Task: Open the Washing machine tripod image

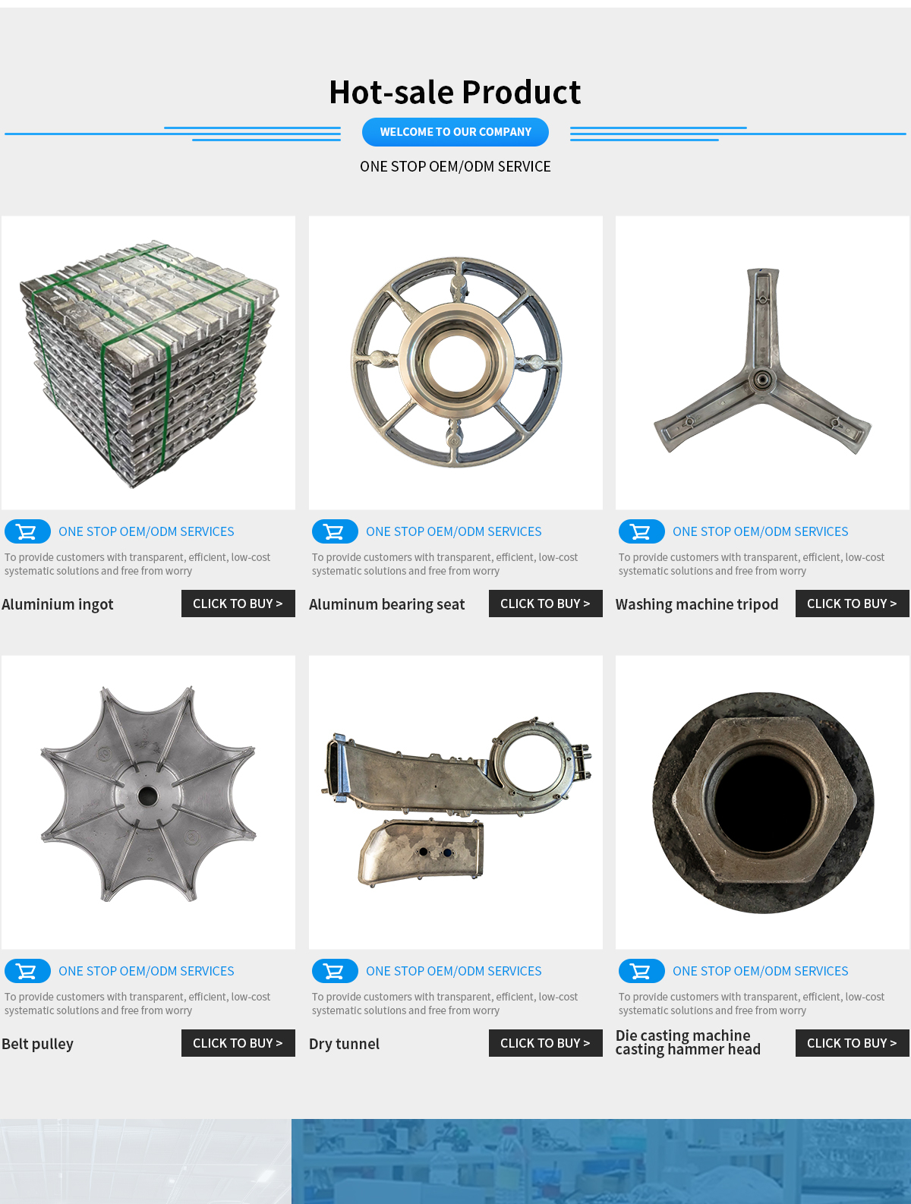Action: tap(762, 363)
